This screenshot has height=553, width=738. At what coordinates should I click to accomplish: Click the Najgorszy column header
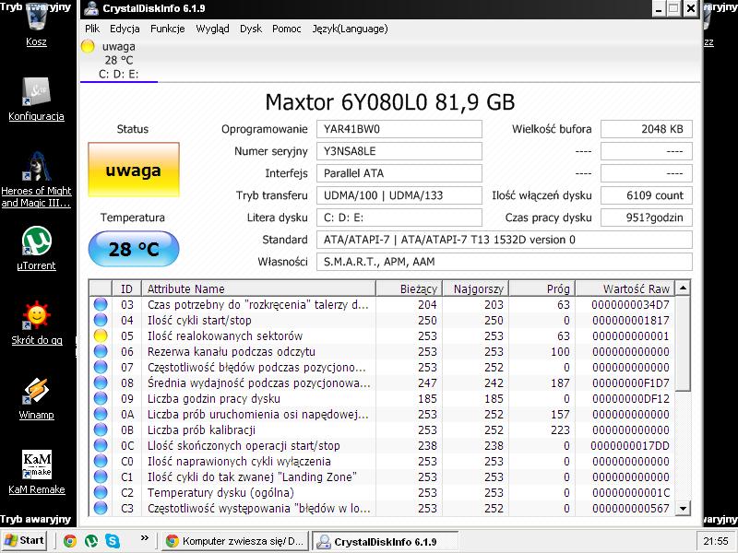pos(475,288)
